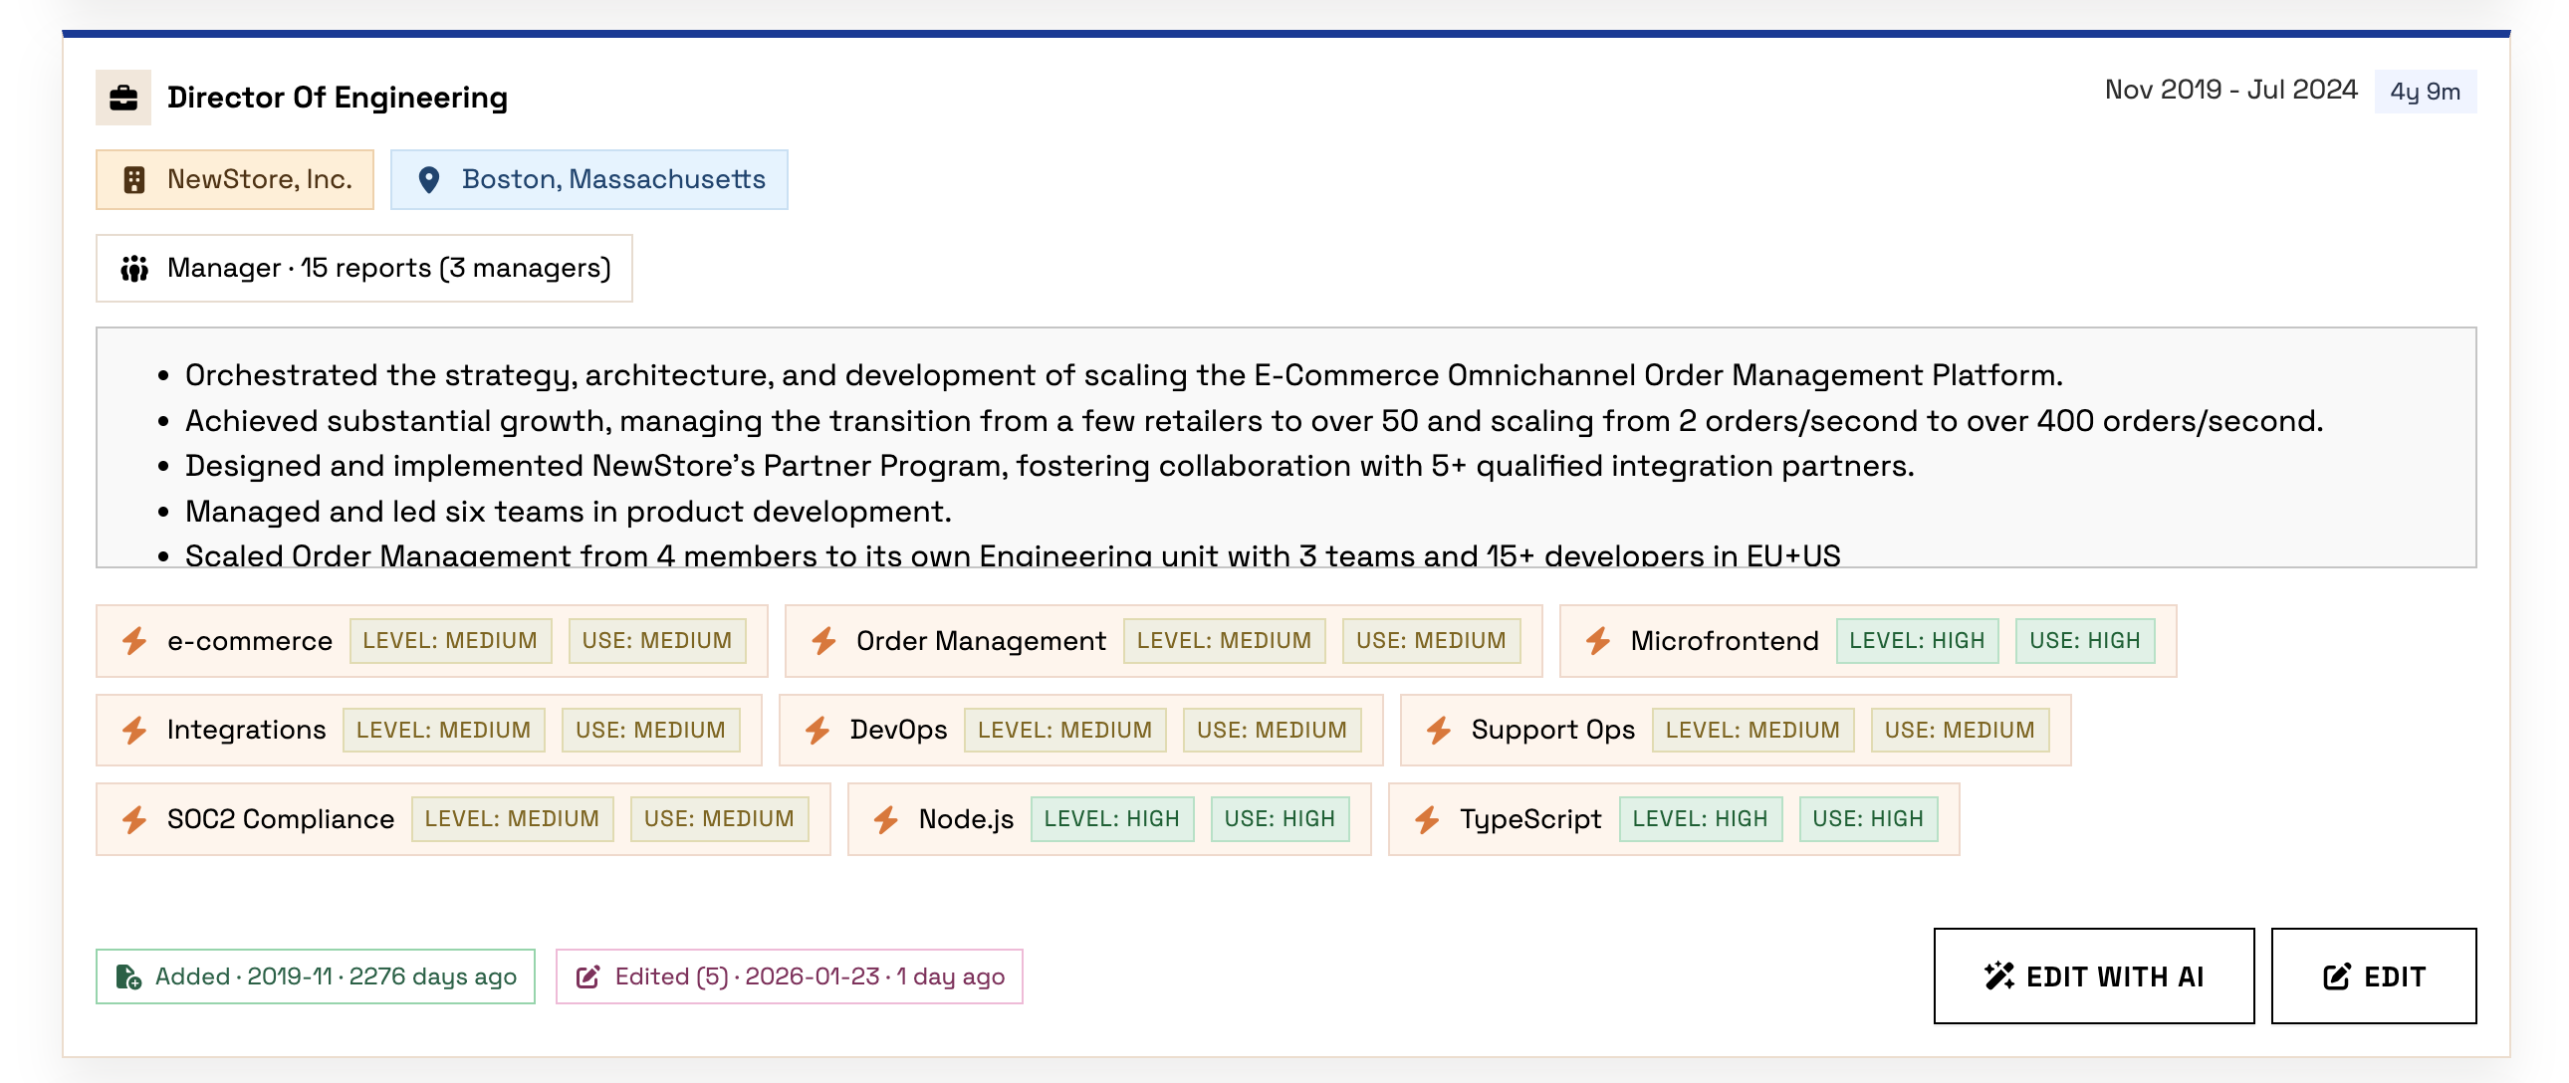Click the 4y 9m duration badge
2569x1083 pixels.
(x=2424, y=92)
